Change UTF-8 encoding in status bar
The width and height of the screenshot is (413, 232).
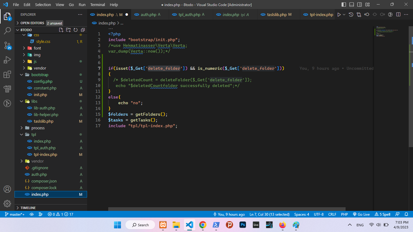coord(319,214)
